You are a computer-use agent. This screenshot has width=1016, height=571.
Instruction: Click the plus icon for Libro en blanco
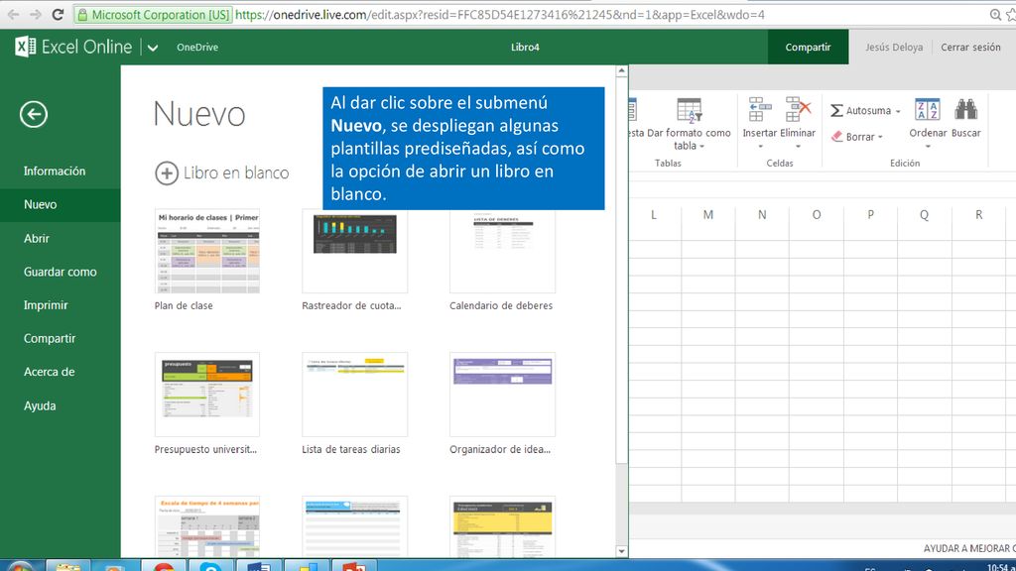167,172
